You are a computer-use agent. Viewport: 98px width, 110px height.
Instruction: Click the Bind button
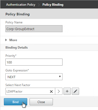16,102
